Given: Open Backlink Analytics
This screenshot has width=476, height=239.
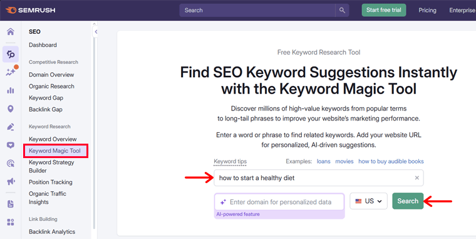Looking at the screenshot, I should point(52,231).
